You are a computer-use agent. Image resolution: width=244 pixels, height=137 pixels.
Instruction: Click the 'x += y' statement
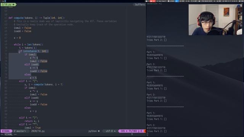click(x=34, y=101)
